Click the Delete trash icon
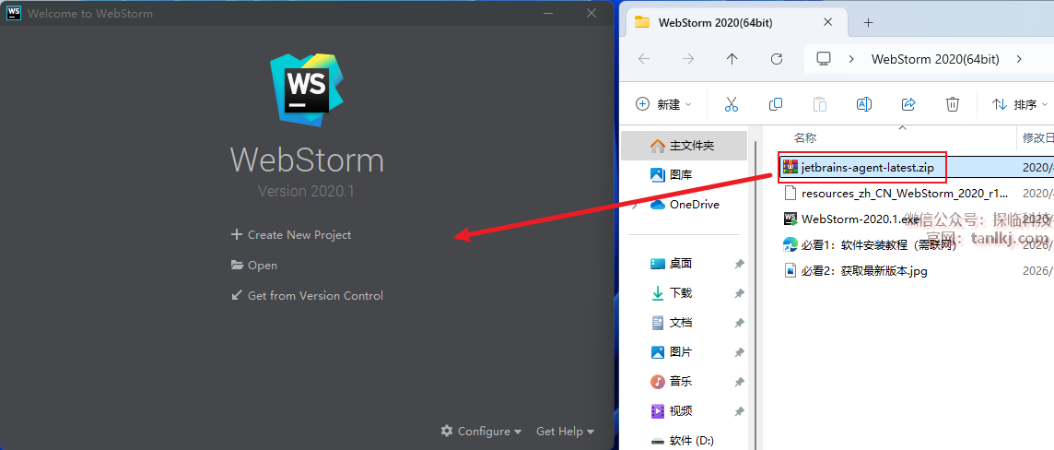Viewport: 1054px width, 450px height. tap(953, 104)
